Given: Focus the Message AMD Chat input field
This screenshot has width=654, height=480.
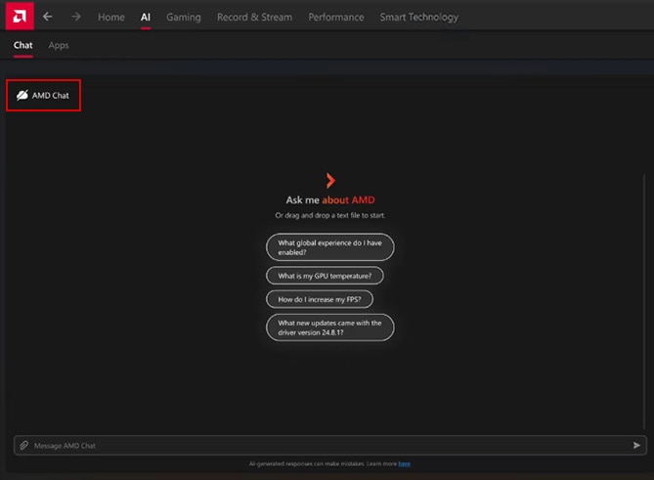Looking at the screenshot, I should (x=330, y=446).
